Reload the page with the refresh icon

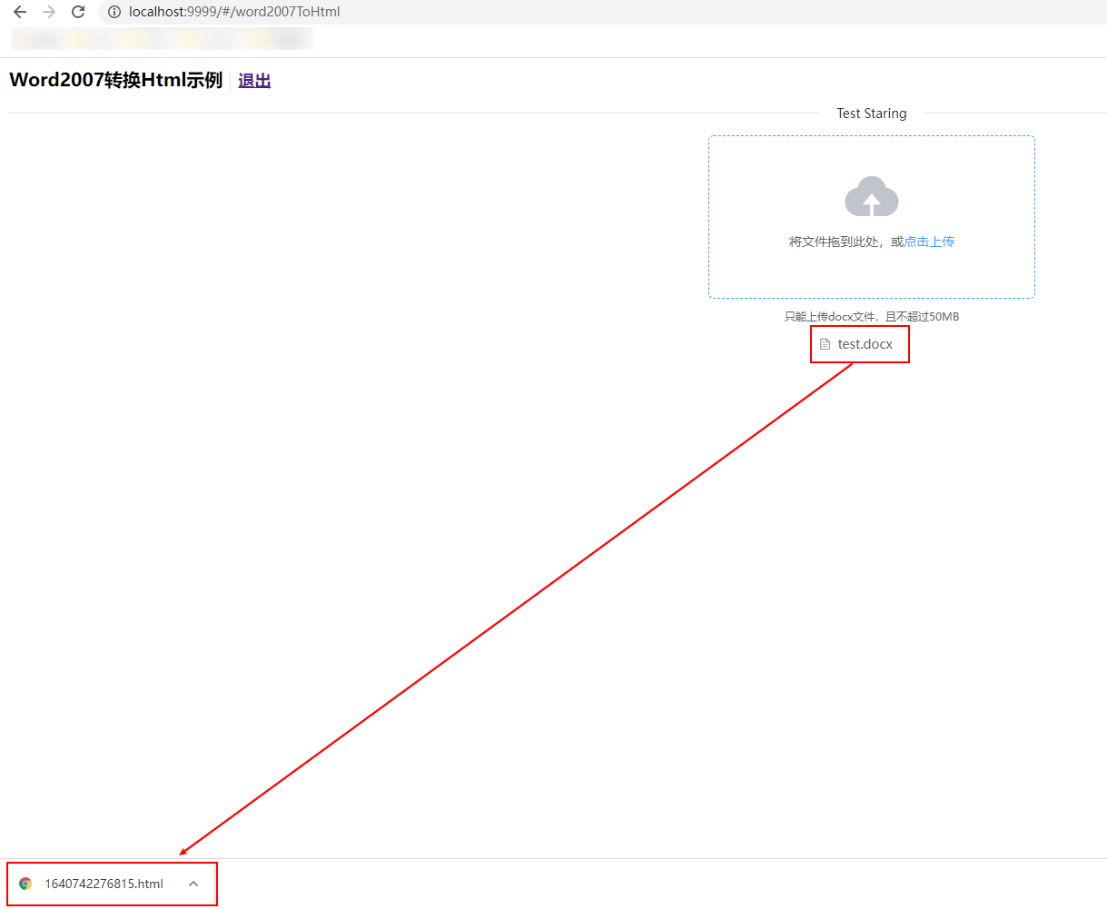pos(78,12)
